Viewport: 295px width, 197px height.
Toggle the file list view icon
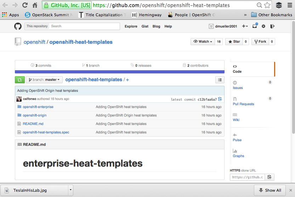(x=220, y=80)
